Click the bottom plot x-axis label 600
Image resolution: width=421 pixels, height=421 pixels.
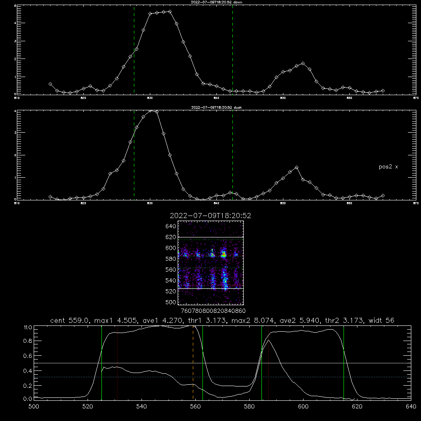point(304,407)
